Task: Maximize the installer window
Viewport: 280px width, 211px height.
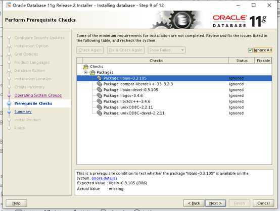Action: pyautogui.click(x=253, y=5)
